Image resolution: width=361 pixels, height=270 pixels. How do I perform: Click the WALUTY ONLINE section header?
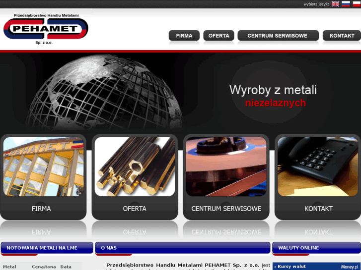point(317,248)
